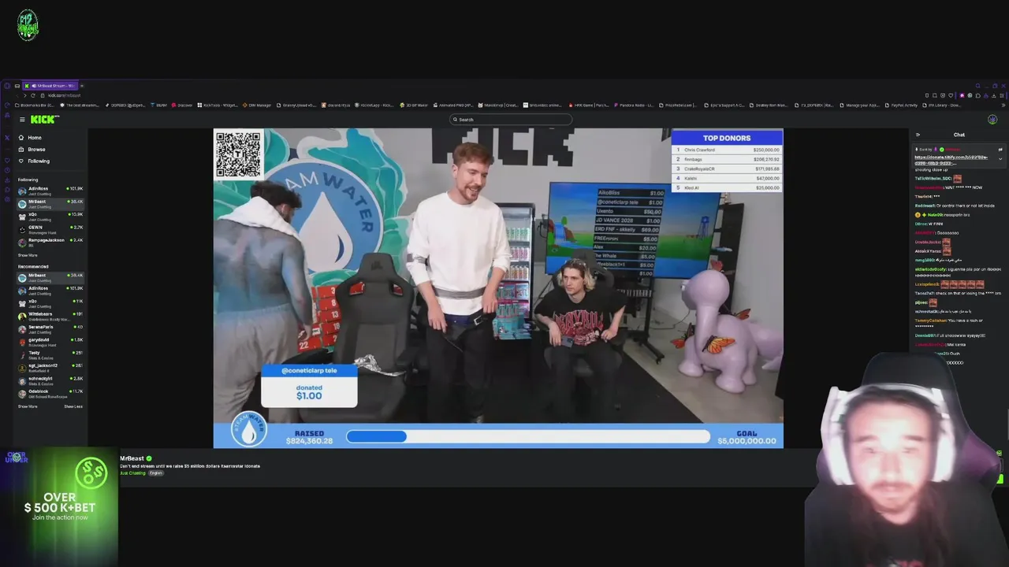Expand pinned chat message chevron

(1000, 159)
